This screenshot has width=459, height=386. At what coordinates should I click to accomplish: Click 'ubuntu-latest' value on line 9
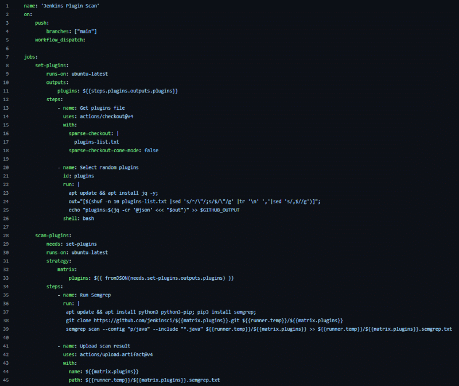click(x=90, y=74)
